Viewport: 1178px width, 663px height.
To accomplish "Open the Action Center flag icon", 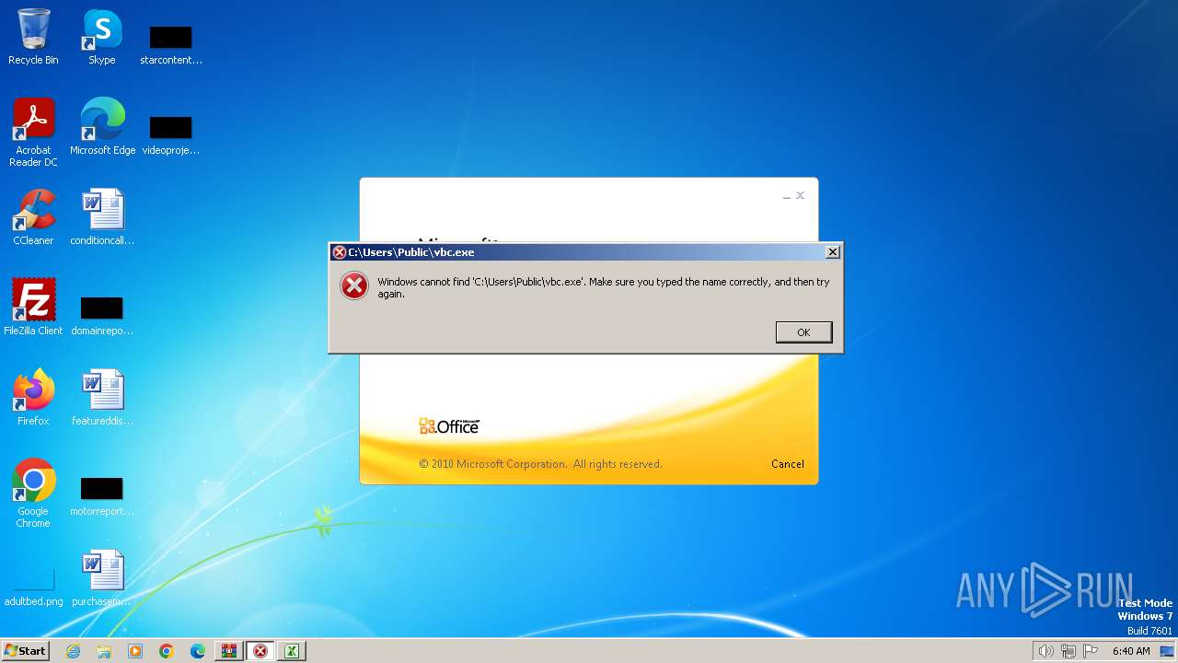I will pos(1091,651).
